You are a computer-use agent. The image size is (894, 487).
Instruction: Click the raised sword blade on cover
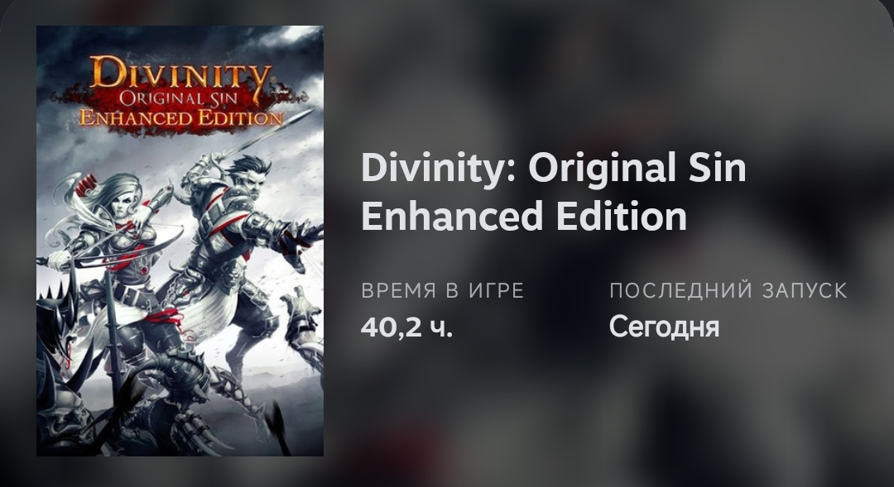coord(268,136)
